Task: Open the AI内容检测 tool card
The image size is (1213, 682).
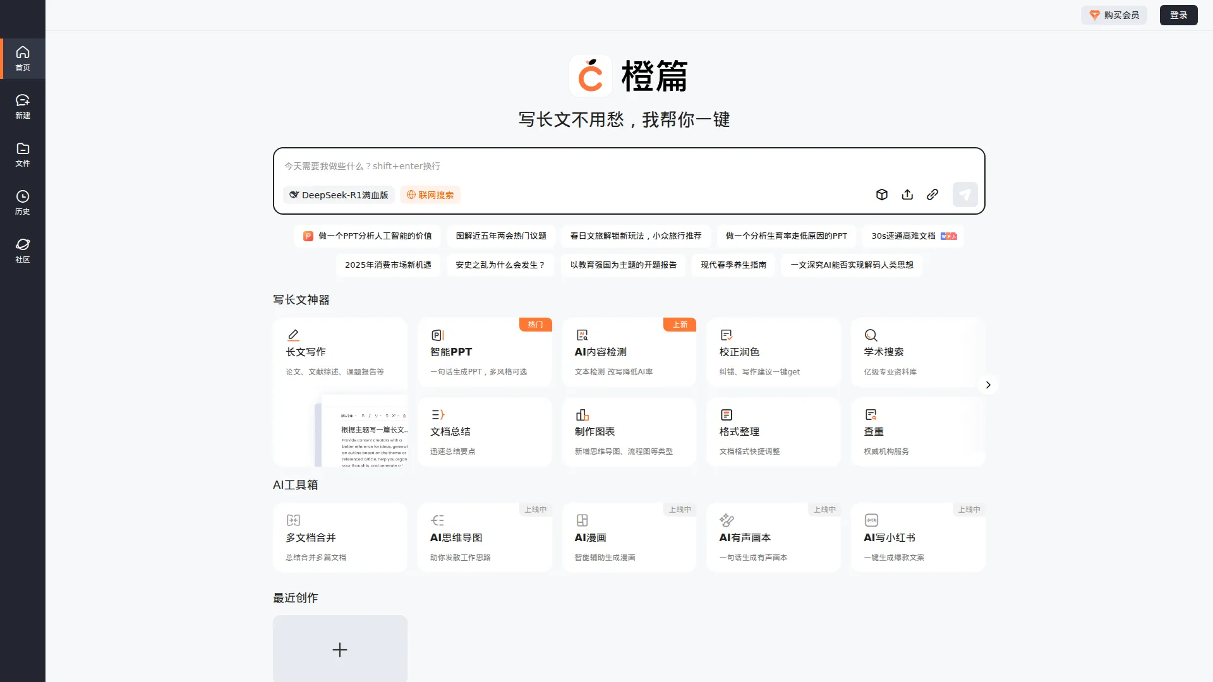Action: point(629,352)
